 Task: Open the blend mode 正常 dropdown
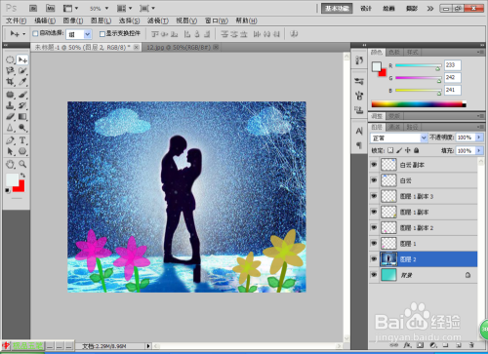click(x=424, y=138)
